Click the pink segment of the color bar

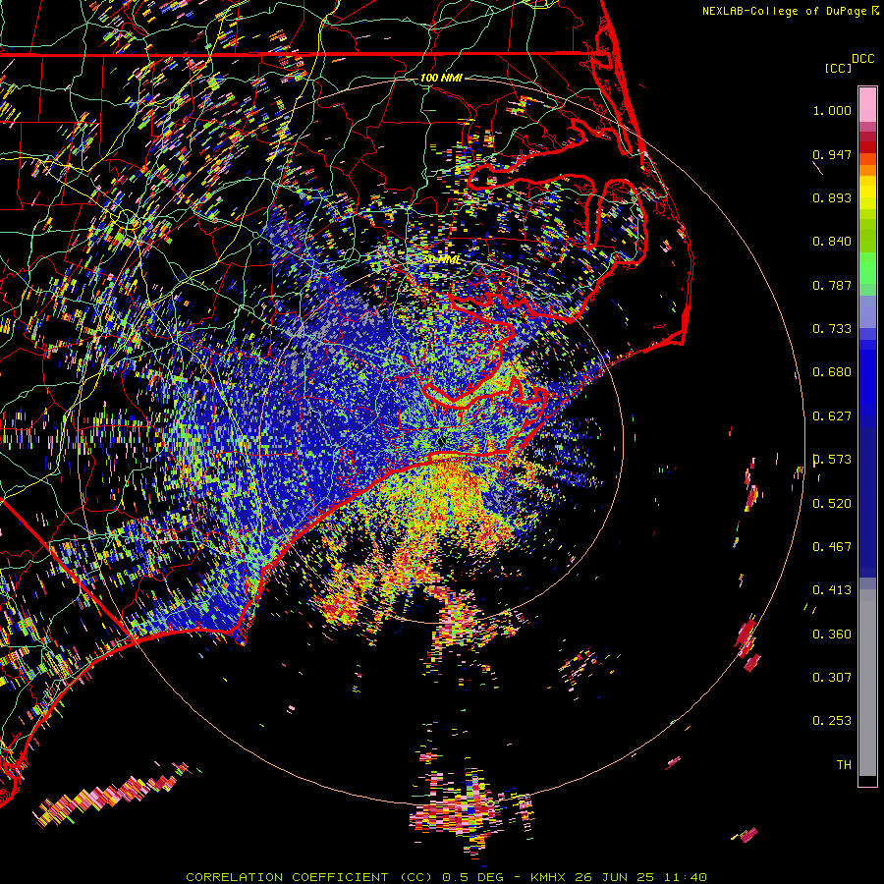[x=867, y=104]
